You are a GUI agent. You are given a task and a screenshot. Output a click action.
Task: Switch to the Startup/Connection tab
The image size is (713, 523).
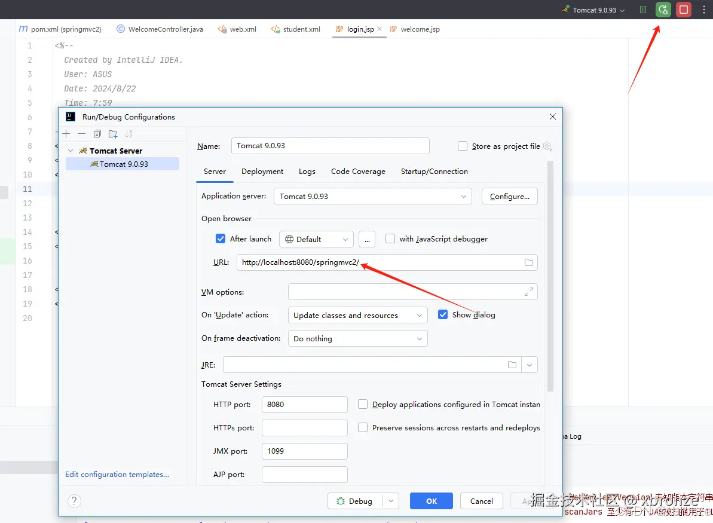tap(434, 172)
